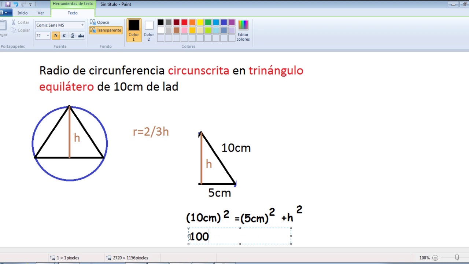Viewport: 469px width, 264px height.
Task: Toggle underline (S) formatting
Action: 73,36
